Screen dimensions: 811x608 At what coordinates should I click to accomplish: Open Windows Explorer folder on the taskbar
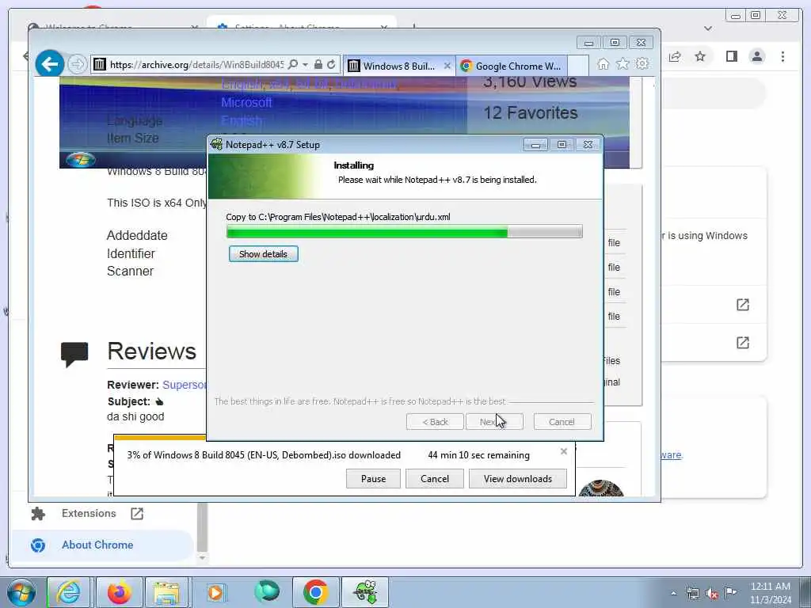pos(166,592)
